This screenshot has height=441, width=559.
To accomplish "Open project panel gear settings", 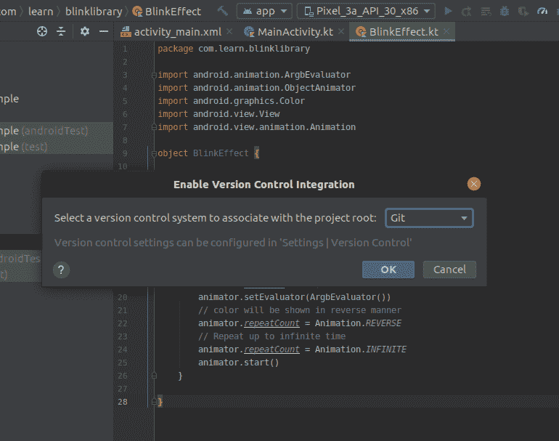I will pos(85,31).
